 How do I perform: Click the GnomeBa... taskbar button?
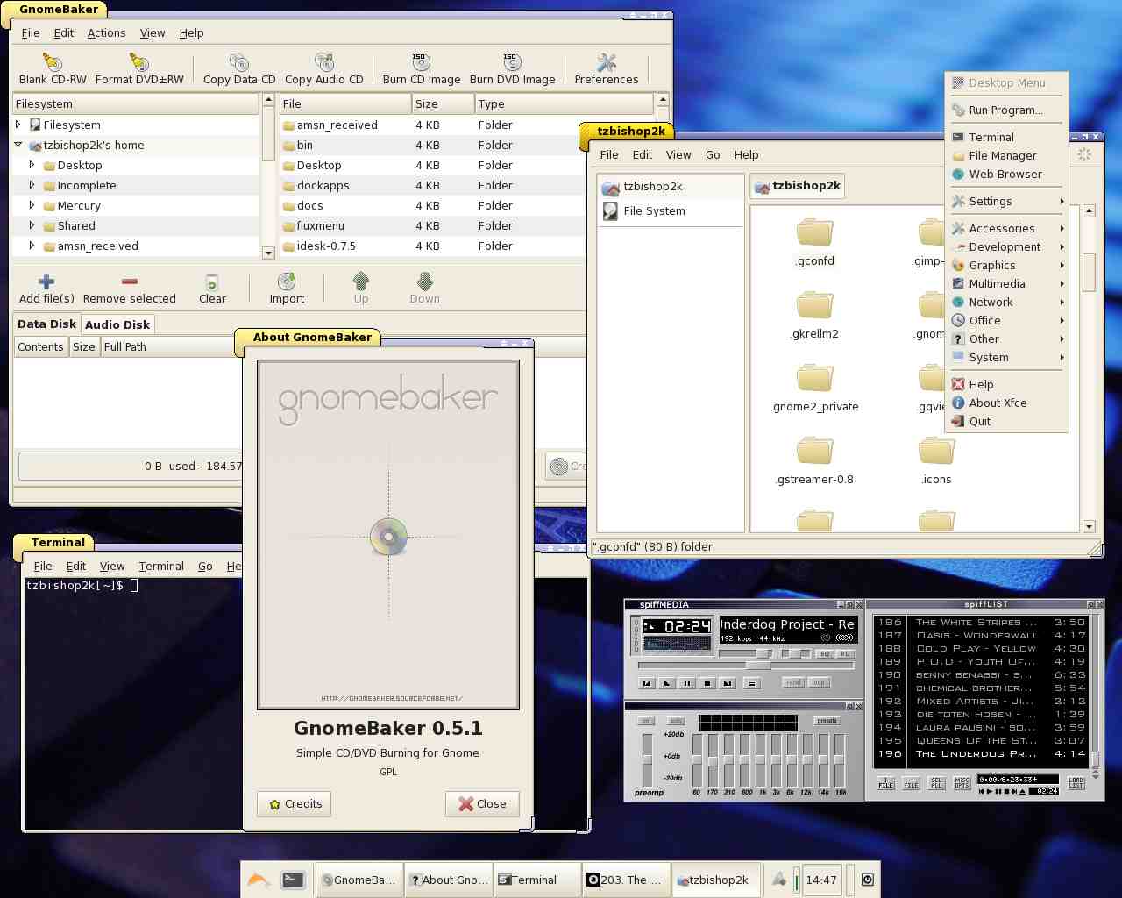pyautogui.click(x=359, y=880)
